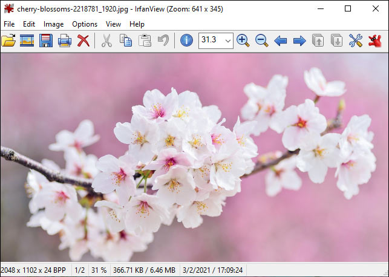The width and height of the screenshot is (389, 277).
Task: Save the image with the floppy disk icon
Action: coord(46,41)
